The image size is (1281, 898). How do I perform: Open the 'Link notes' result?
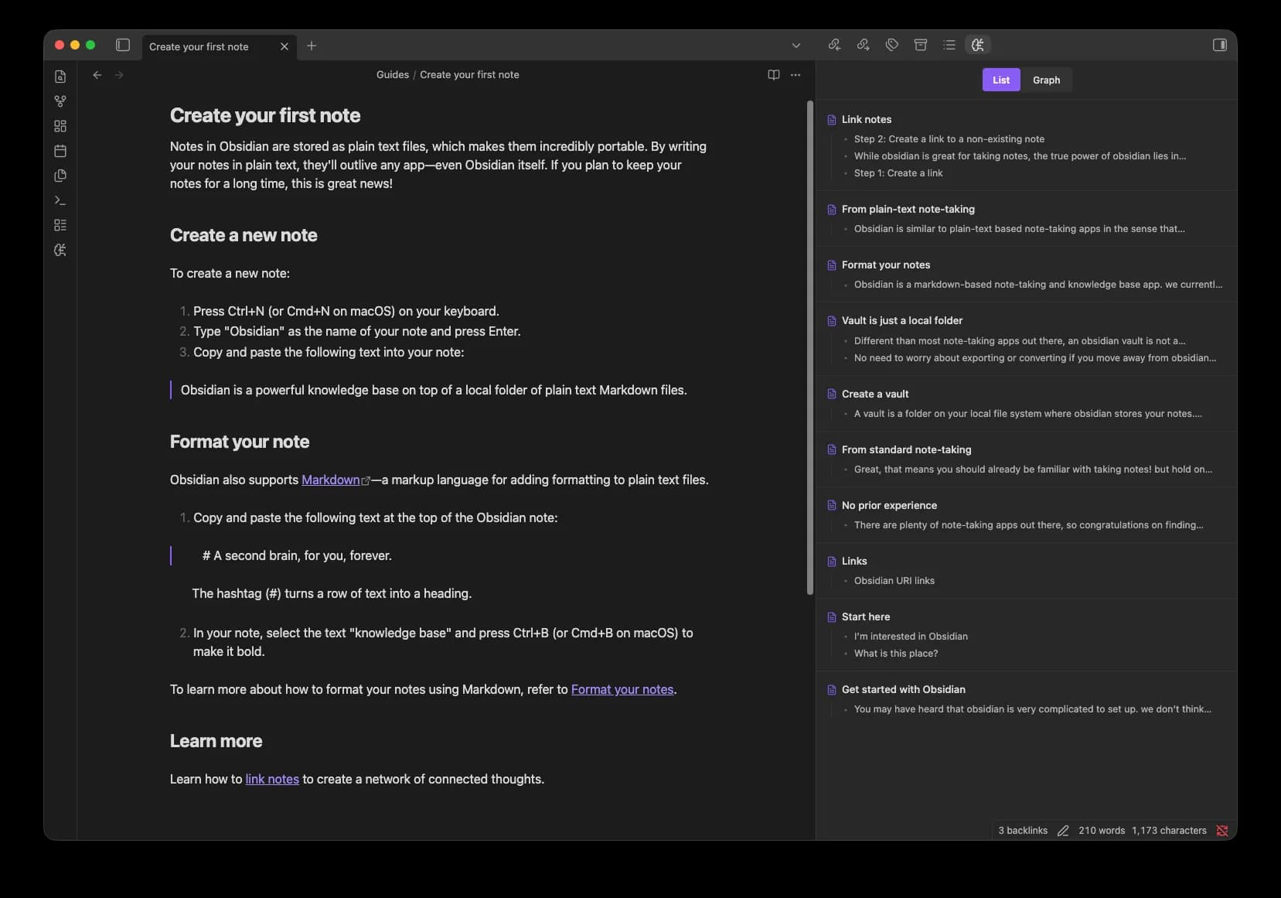click(x=867, y=119)
